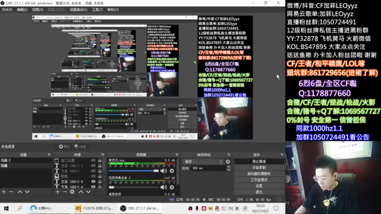381x214 pixels.
Task: Open the 文件(F) menu
Action: pyautogui.click(x=7, y=10)
